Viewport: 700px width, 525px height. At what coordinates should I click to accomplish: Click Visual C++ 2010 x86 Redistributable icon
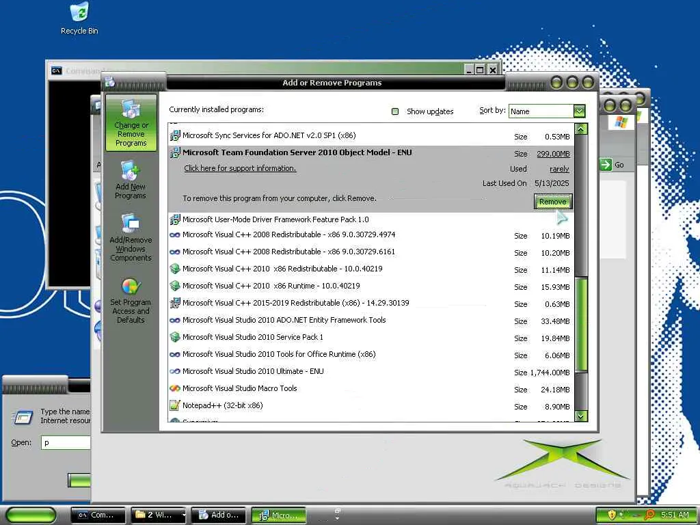coord(175,269)
